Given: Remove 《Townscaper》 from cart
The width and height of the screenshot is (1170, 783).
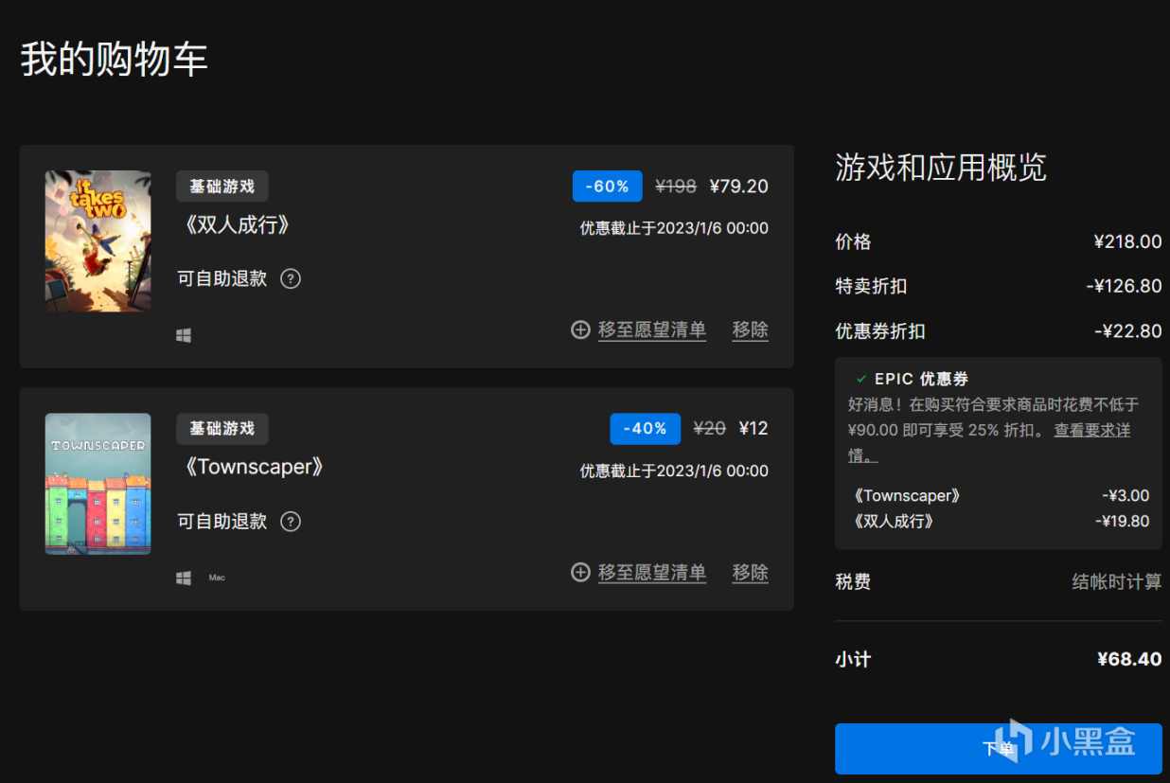Looking at the screenshot, I should click(x=750, y=573).
